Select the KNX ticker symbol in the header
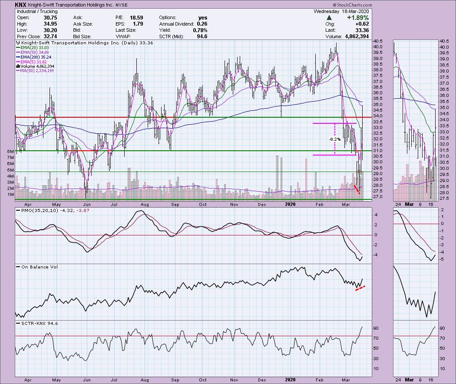This screenshot has width=456, height=384. 21,5
